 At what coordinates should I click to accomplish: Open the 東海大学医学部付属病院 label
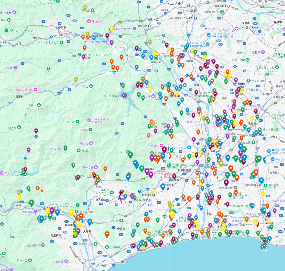click(x=162, y=175)
